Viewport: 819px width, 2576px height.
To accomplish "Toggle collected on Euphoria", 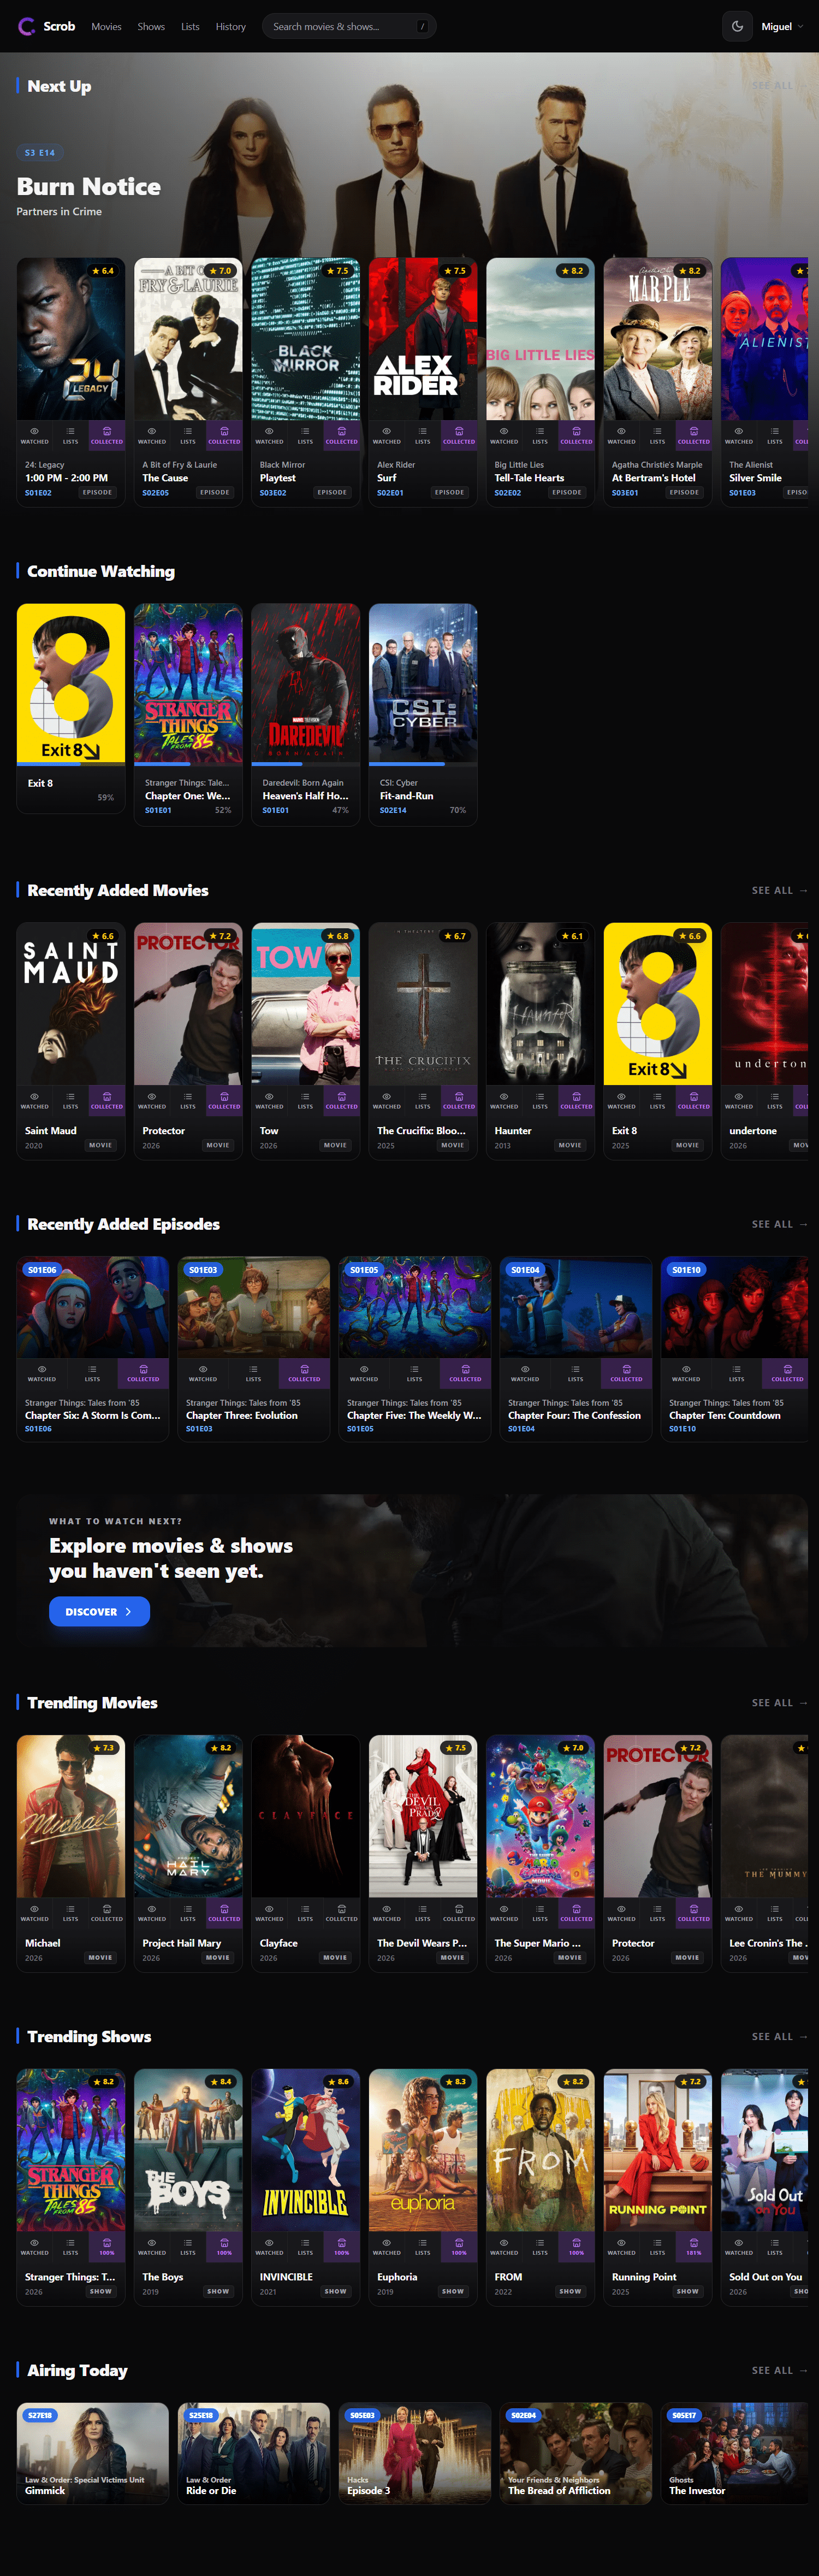I will tap(459, 2246).
